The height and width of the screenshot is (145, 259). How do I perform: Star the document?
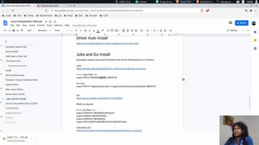(x=46, y=21)
